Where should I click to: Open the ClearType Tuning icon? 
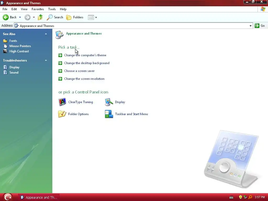(62, 102)
